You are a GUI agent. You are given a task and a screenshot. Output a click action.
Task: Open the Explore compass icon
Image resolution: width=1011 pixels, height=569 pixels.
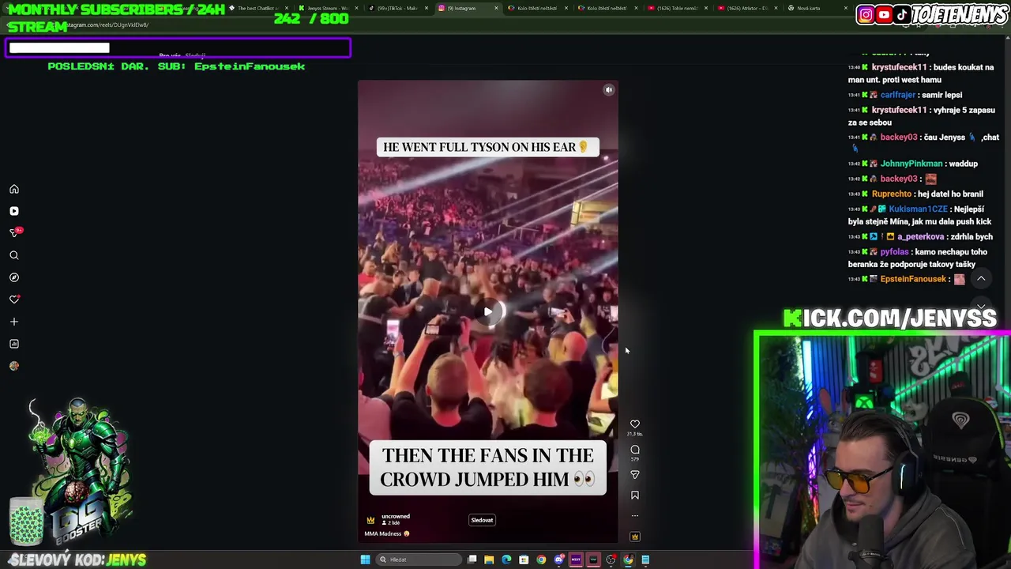(14, 277)
